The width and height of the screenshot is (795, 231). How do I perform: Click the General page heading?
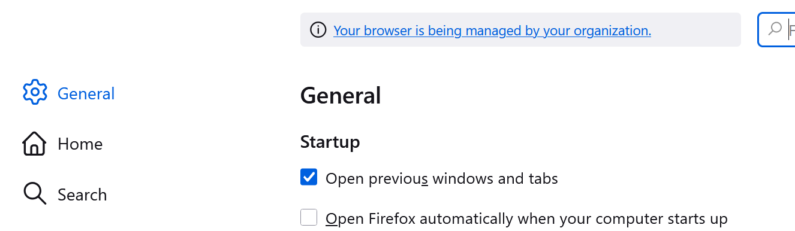[341, 96]
